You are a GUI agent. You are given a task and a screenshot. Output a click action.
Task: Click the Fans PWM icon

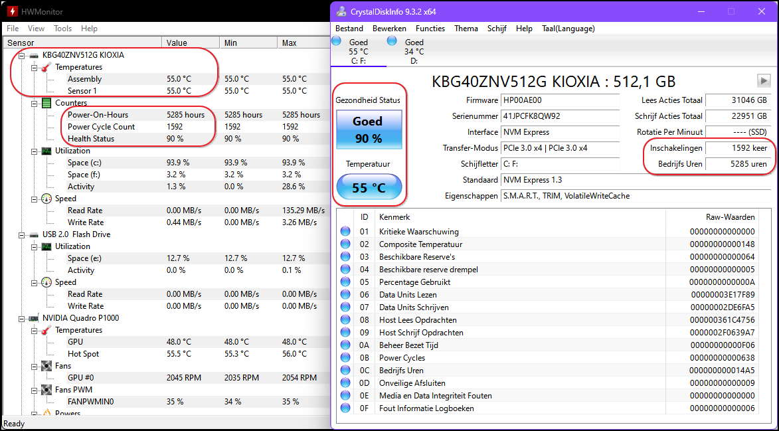[46, 390]
